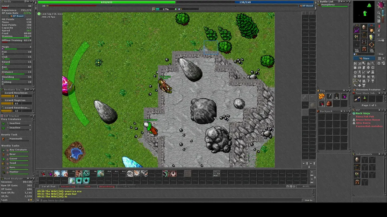
Task: Click the Stop button
Action: (x=381, y=54)
